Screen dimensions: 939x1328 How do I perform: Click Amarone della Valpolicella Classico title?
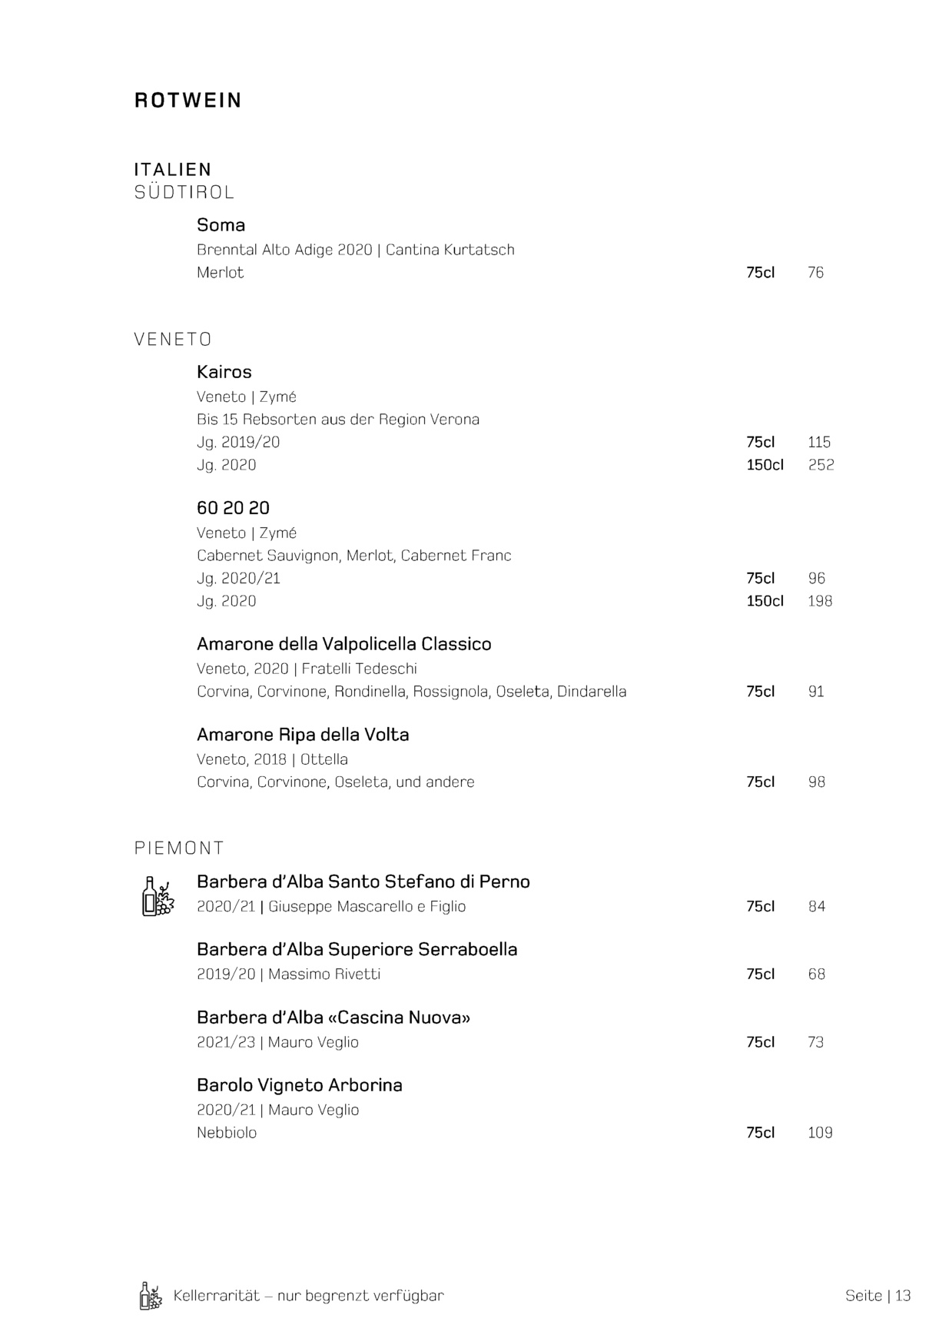point(344,644)
